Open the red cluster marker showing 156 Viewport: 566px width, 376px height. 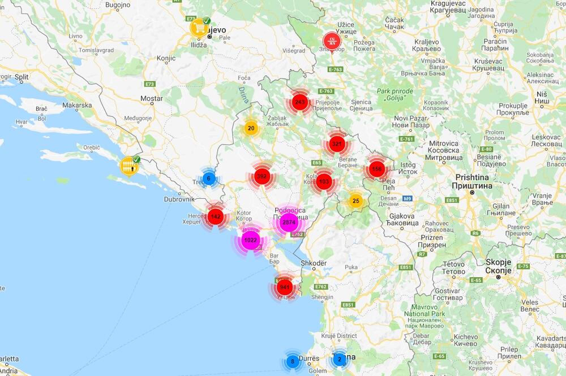pos(377,169)
